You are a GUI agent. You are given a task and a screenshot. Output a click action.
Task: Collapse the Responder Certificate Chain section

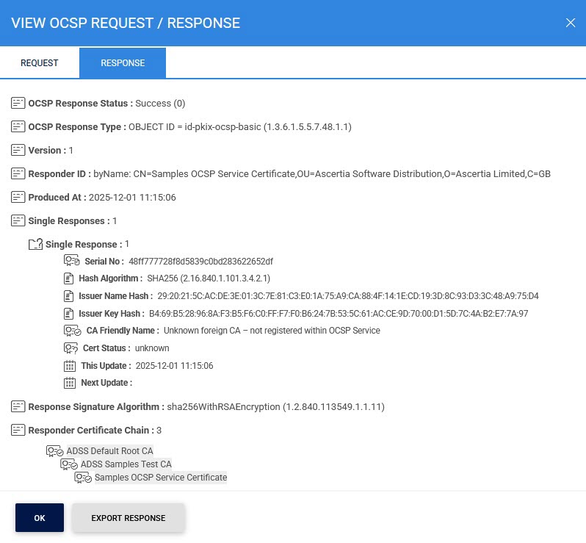click(x=18, y=430)
